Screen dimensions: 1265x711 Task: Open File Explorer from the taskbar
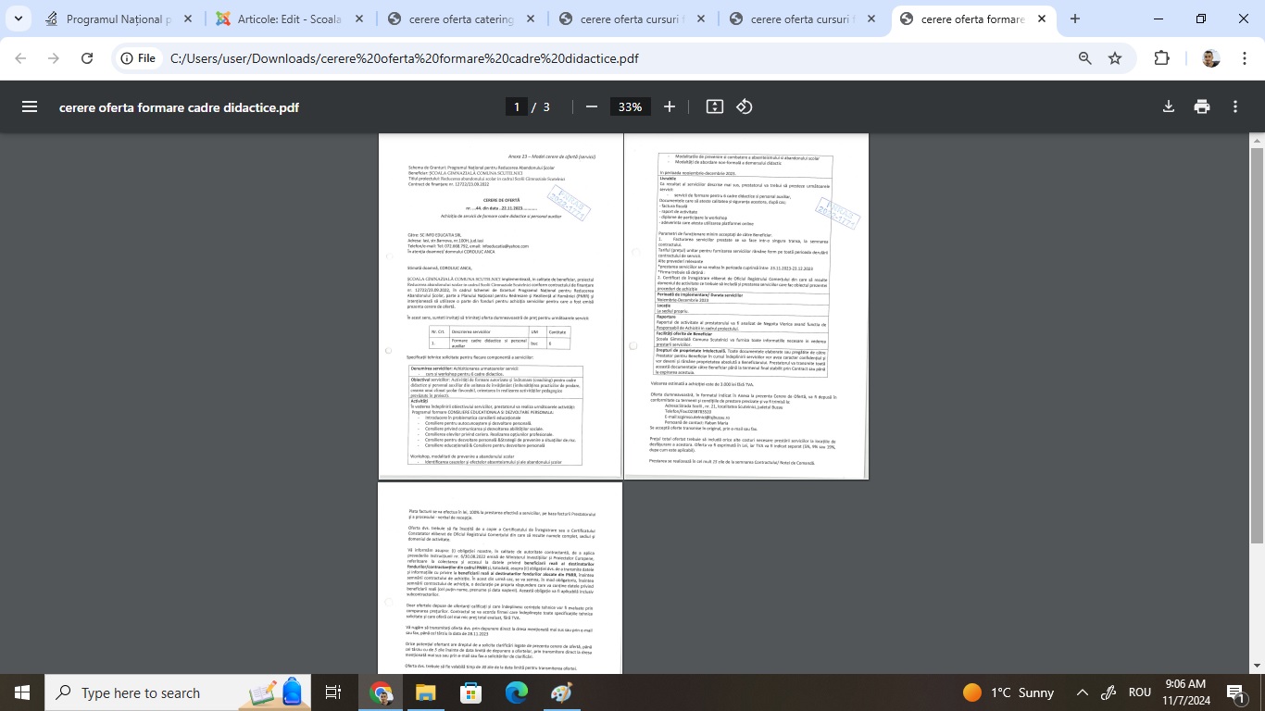tap(425, 692)
